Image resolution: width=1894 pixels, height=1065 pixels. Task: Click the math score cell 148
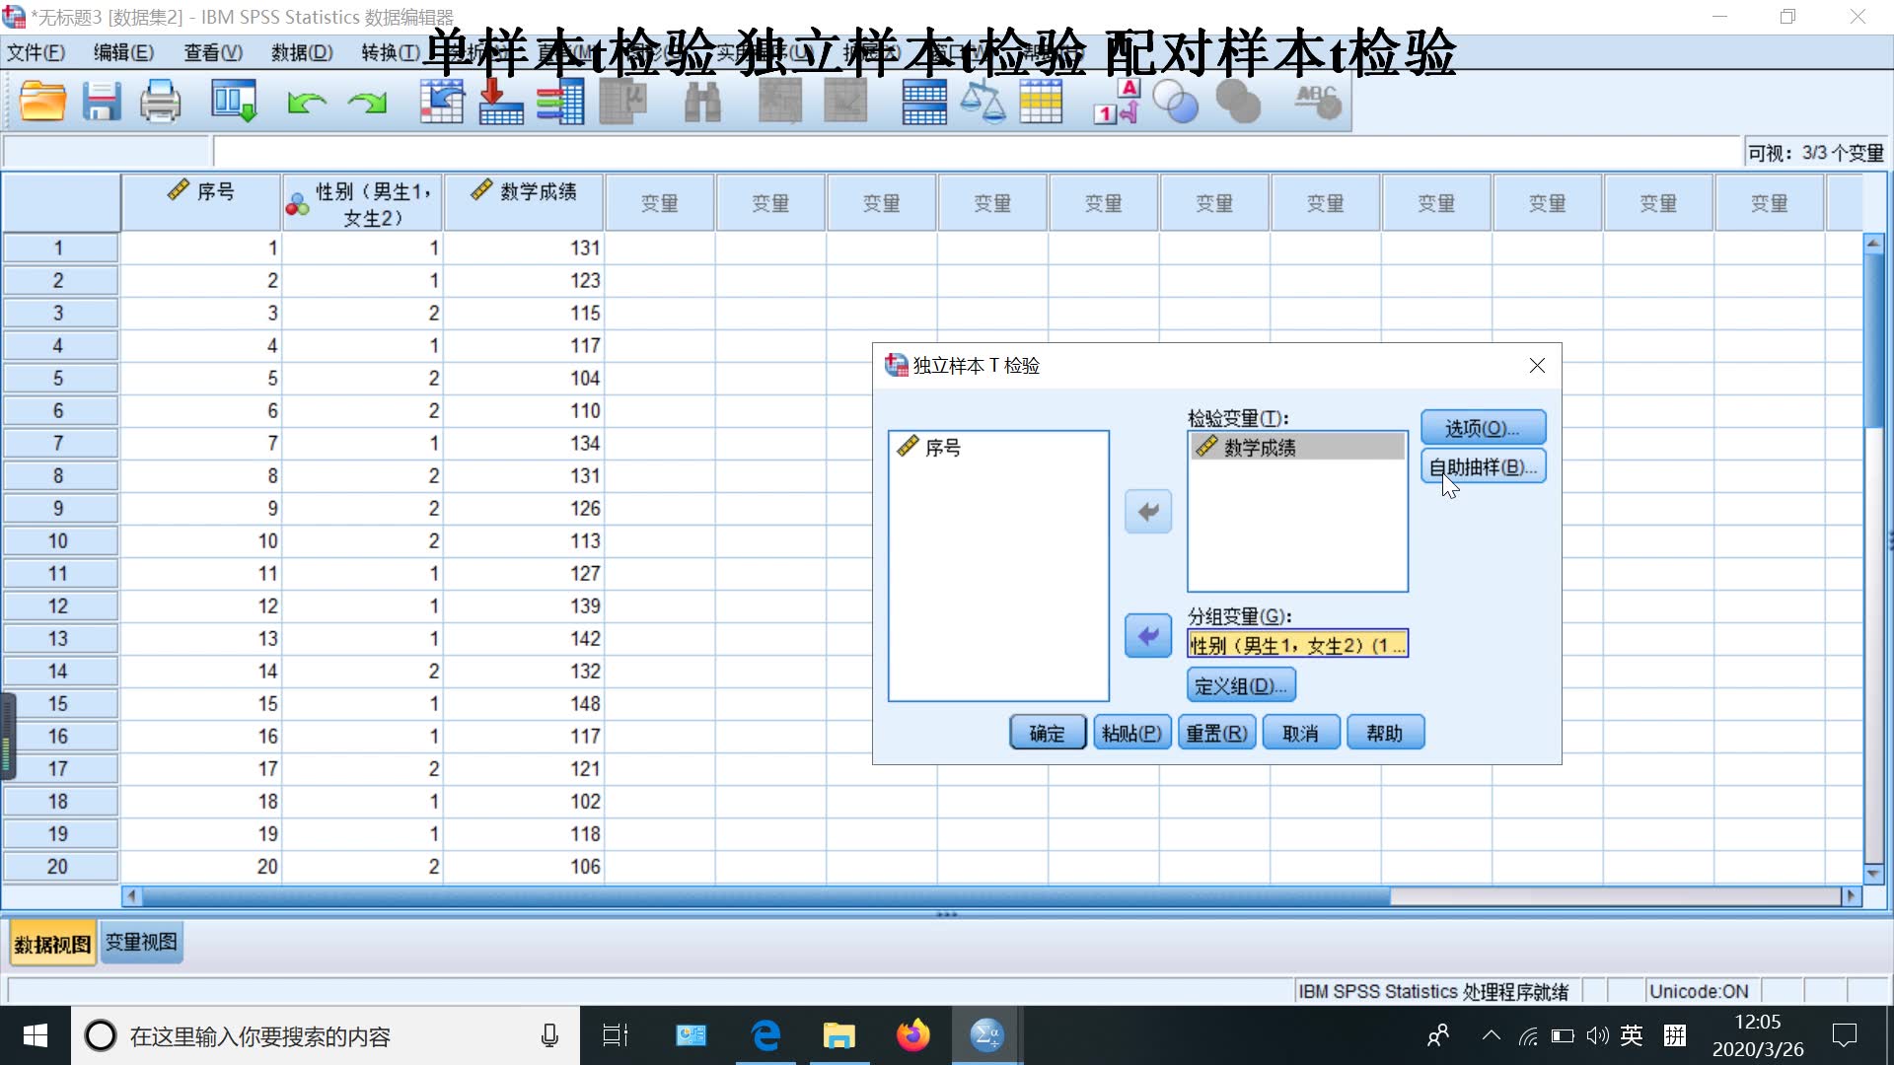click(524, 703)
